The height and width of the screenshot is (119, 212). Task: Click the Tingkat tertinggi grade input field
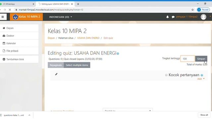point(187,59)
